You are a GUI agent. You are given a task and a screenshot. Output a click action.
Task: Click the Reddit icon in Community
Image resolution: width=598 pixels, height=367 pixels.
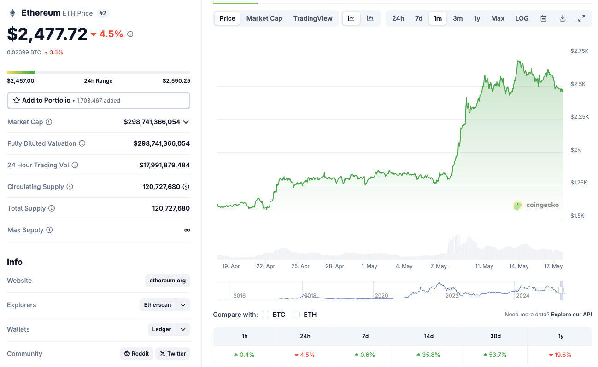[127, 354]
